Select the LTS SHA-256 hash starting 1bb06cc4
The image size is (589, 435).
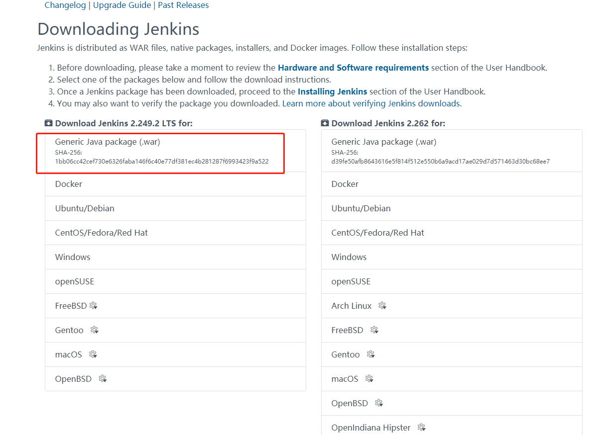pos(162,162)
